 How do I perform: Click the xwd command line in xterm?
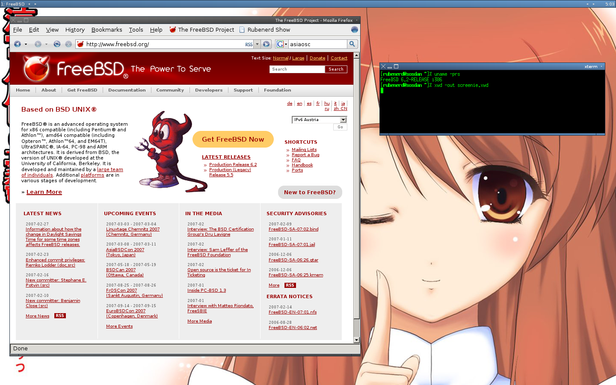434,85
